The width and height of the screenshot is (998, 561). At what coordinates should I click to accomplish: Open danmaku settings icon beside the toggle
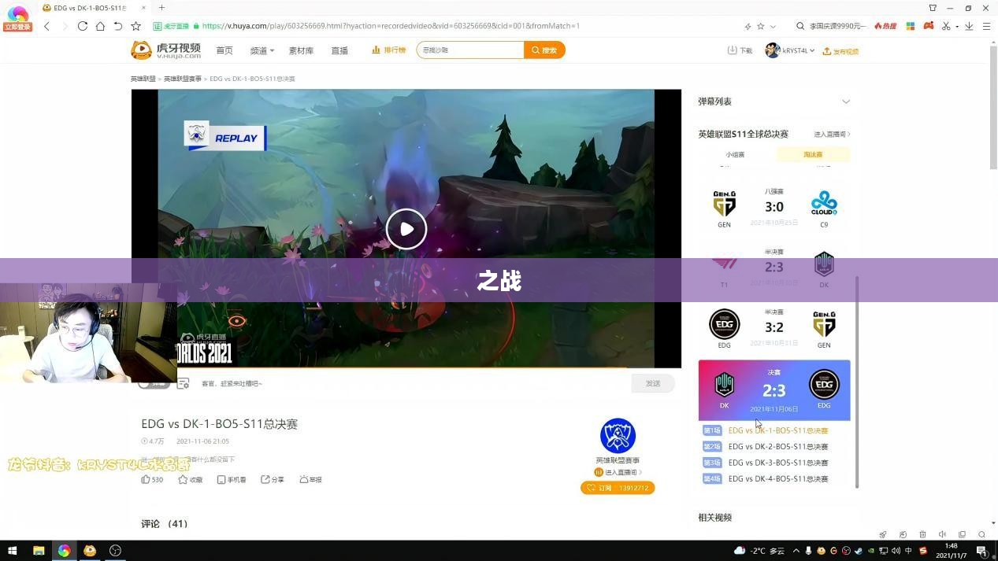[x=183, y=383]
